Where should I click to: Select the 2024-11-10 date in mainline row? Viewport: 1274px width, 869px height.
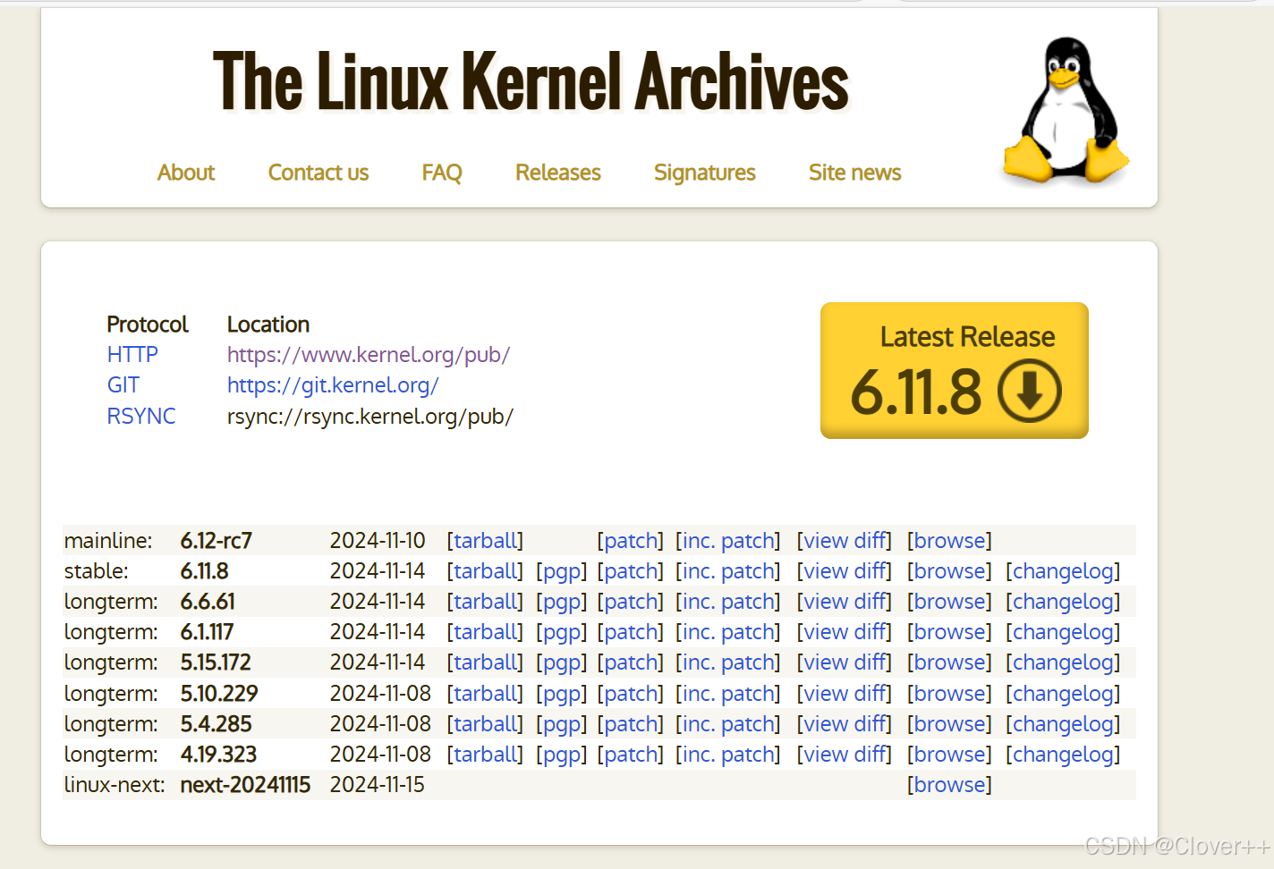pyautogui.click(x=378, y=541)
